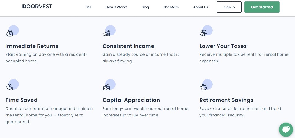This screenshot has height=138, width=295.
Task: Select the Immediate Returns heading
Action: [x=32, y=46]
